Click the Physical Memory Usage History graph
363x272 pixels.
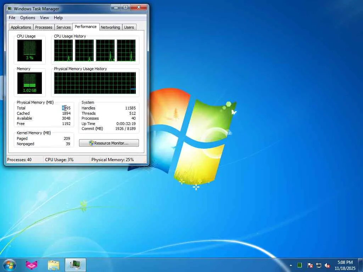[x=95, y=83]
